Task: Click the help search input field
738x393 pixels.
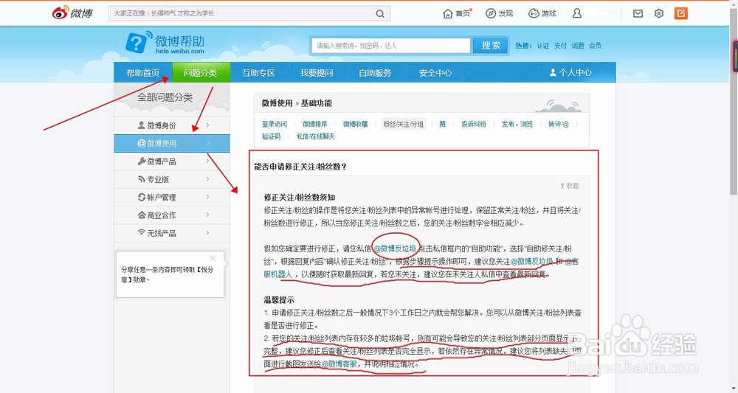Action: [390, 46]
